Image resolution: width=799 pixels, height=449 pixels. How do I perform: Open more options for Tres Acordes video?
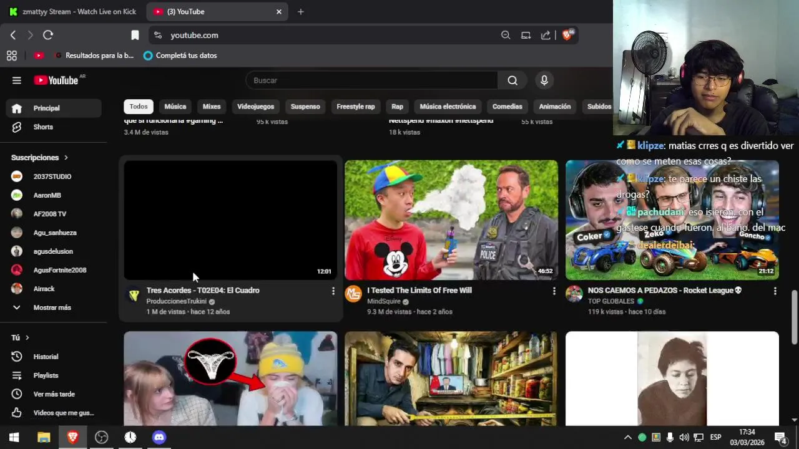coord(333,291)
